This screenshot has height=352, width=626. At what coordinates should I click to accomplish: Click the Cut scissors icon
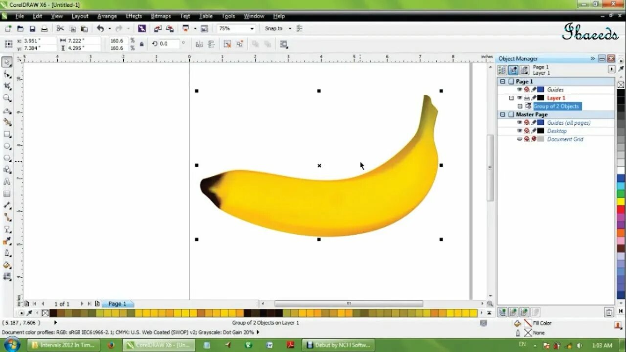click(x=60, y=29)
